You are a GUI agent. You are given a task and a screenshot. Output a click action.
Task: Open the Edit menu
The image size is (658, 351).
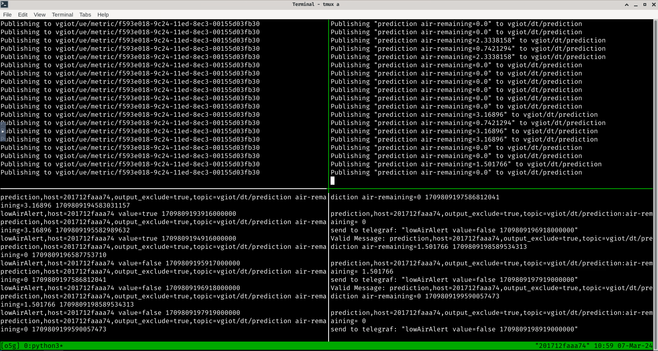click(23, 15)
